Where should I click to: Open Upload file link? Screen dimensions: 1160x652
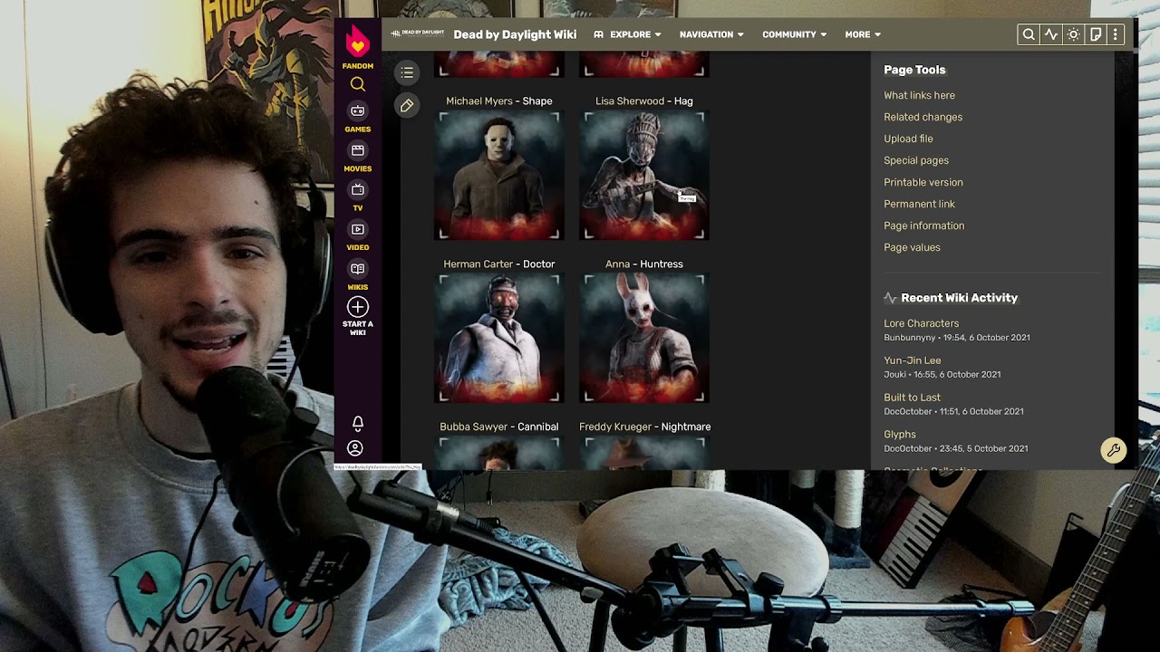point(908,139)
